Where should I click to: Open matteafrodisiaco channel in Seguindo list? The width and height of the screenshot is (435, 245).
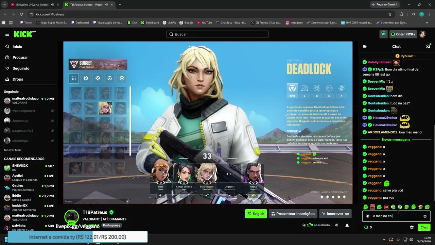click(29, 101)
